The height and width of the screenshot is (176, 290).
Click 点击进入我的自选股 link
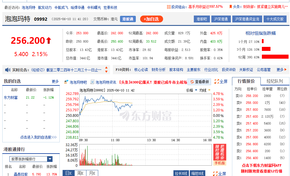pos(38,137)
